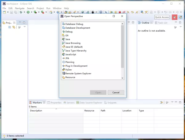Open the Edit menu
This screenshot has width=185, height=140.
[x=10, y=8]
